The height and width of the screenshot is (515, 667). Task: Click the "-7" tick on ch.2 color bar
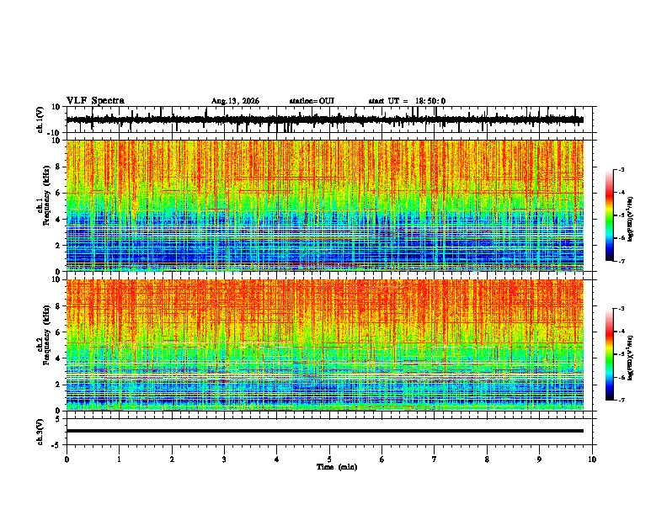(x=621, y=400)
